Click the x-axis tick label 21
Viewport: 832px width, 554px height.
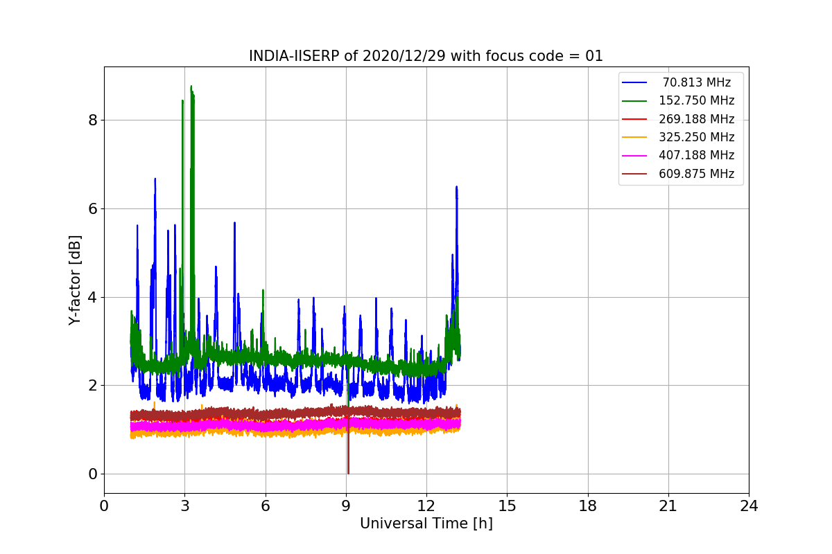[x=668, y=506]
